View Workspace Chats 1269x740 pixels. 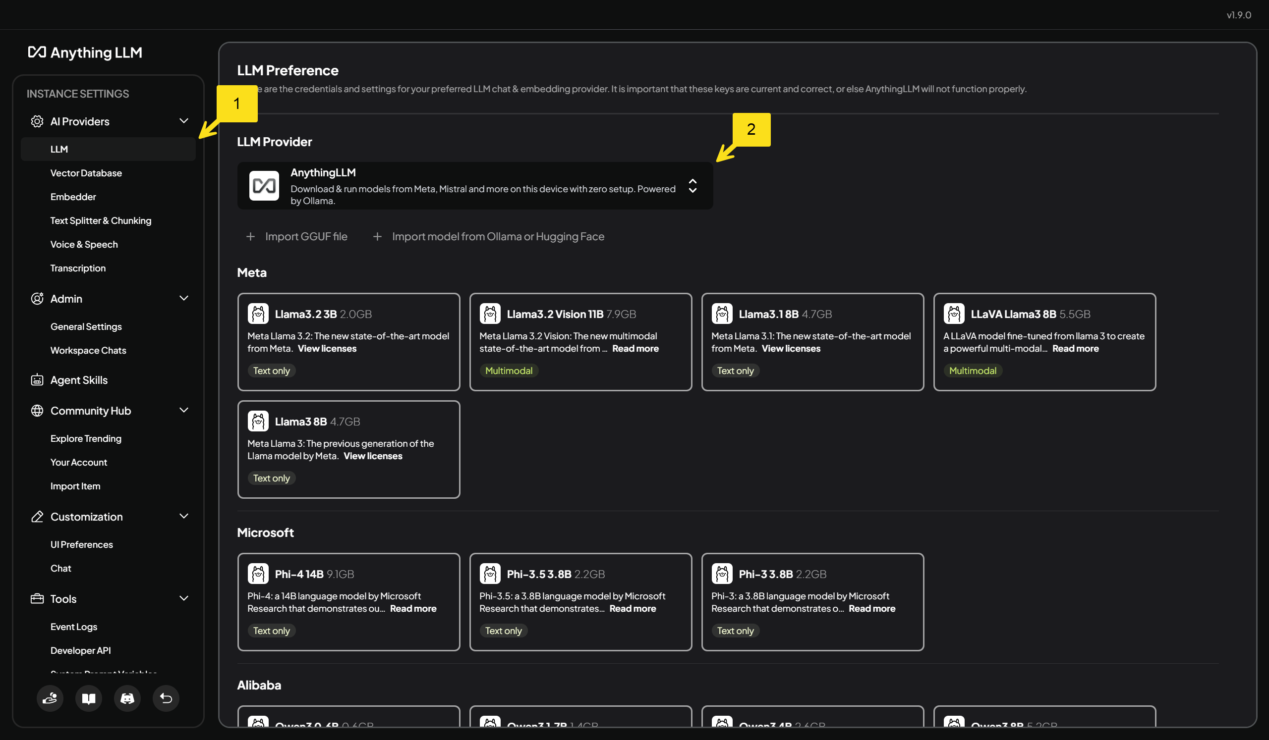point(88,350)
